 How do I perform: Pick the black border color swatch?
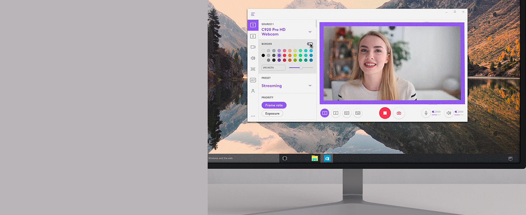263,56
